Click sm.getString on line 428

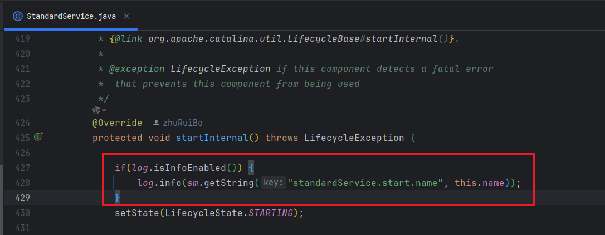point(220,183)
